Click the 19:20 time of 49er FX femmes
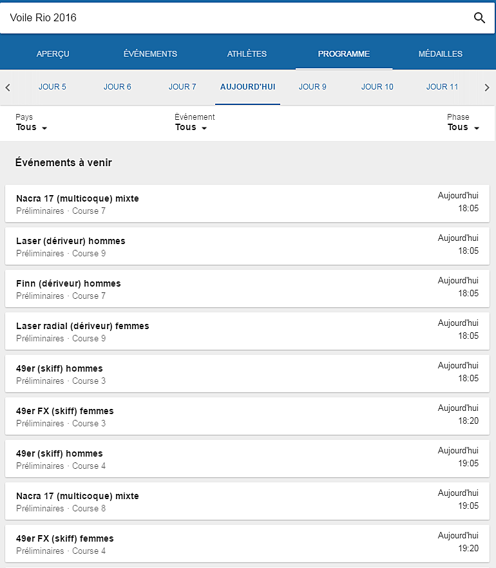Image resolution: width=496 pixels, height=568 pixels. 468,548
